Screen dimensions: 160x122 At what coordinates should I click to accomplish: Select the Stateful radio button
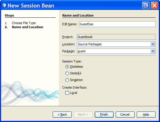[x=67, y=73]
